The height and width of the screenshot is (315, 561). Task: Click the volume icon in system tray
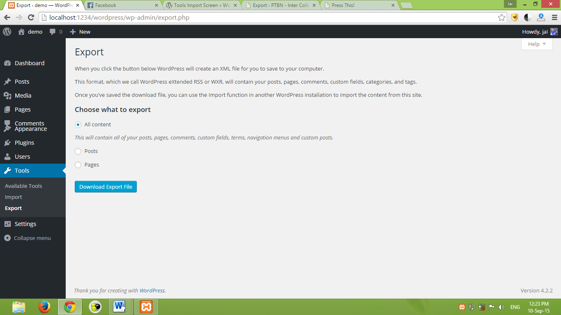tap(501, 307)
